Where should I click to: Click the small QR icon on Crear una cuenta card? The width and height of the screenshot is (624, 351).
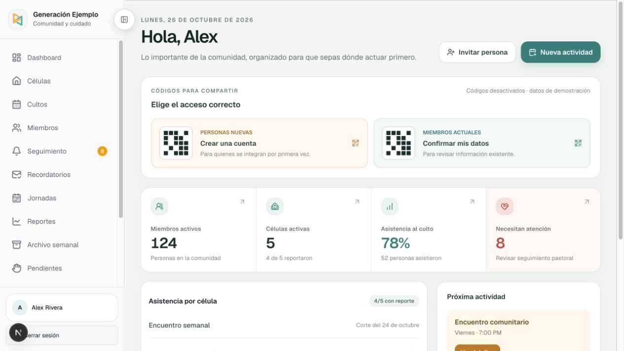click(x=356, y=143)
